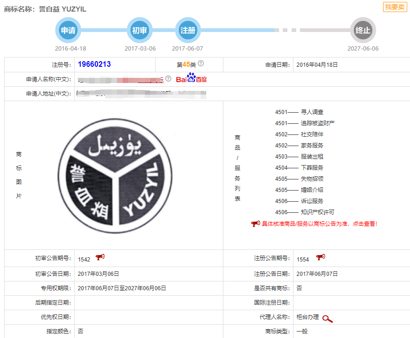The height and width of the screenshot is (338, 410).
Task: Select the 4504 下葬服务 service row
Action: click(299, 167)
